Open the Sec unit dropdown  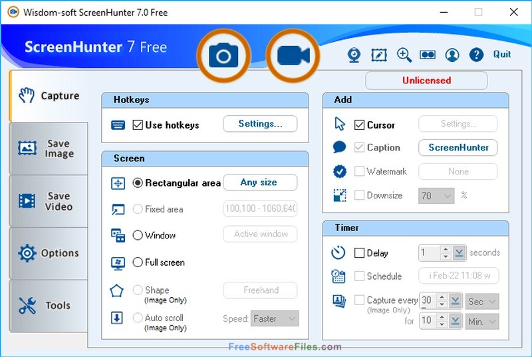[481, 301]
